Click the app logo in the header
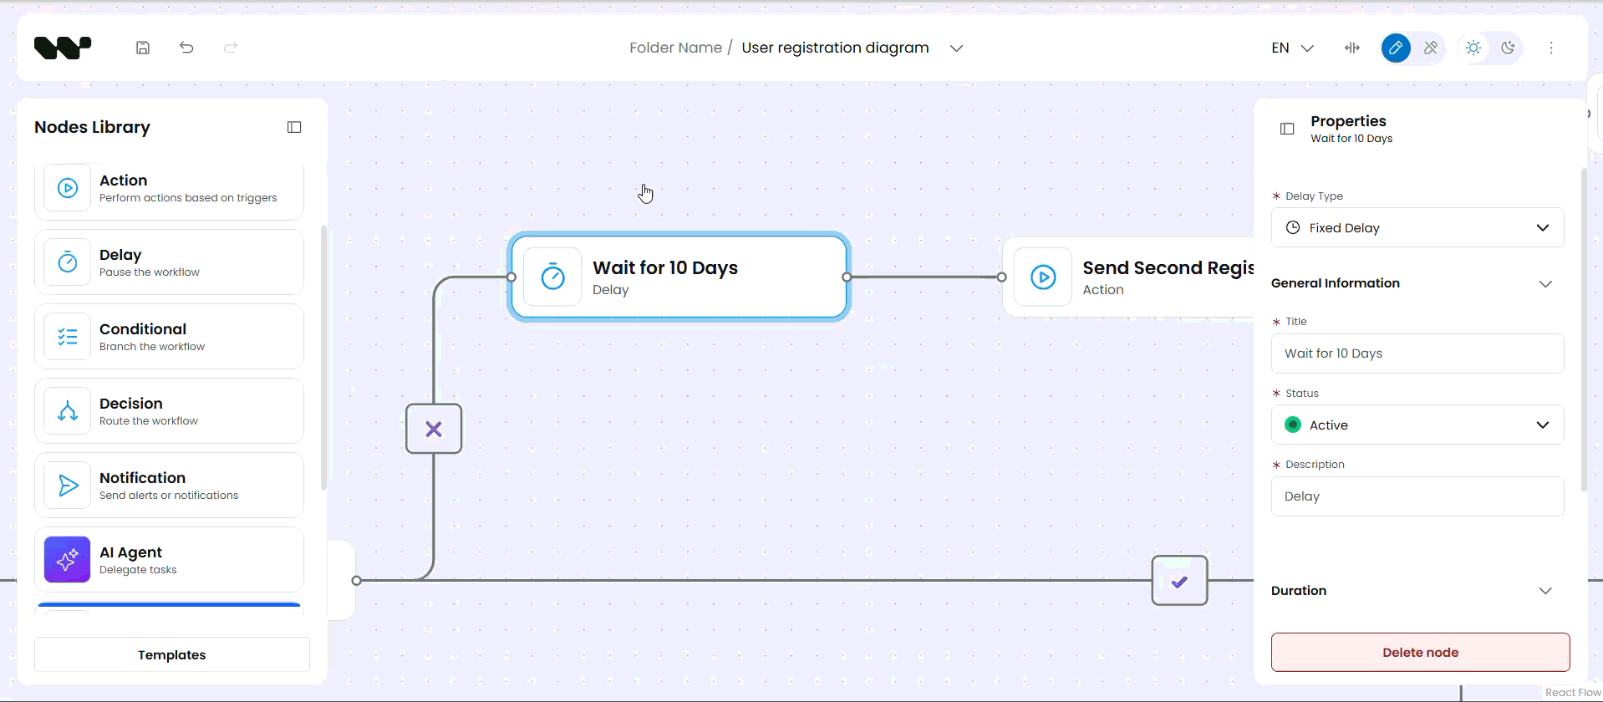 click(63, 48)
